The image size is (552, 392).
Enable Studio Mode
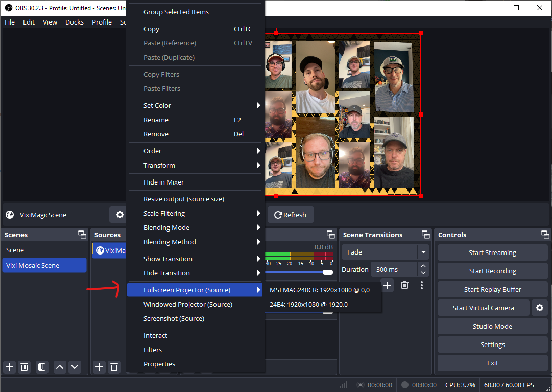(492, 326)
